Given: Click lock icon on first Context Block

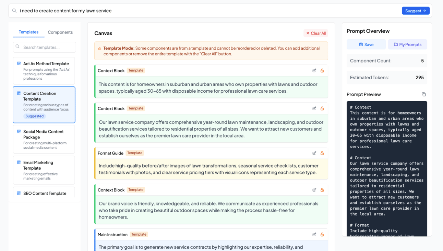Looking at the screenshot, I should [322, 70].
